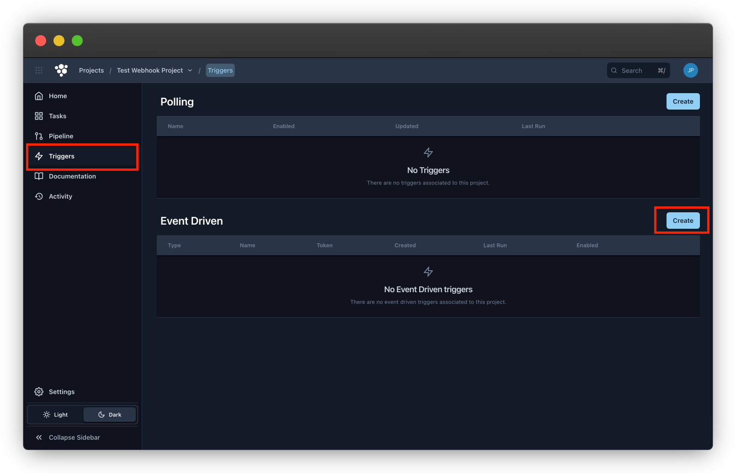
Task: Switch to Dark theme
Action: coord(110,415)
